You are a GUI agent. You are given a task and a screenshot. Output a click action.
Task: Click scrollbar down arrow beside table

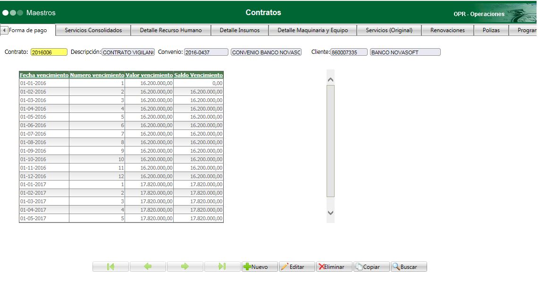[x=330, y=213]
